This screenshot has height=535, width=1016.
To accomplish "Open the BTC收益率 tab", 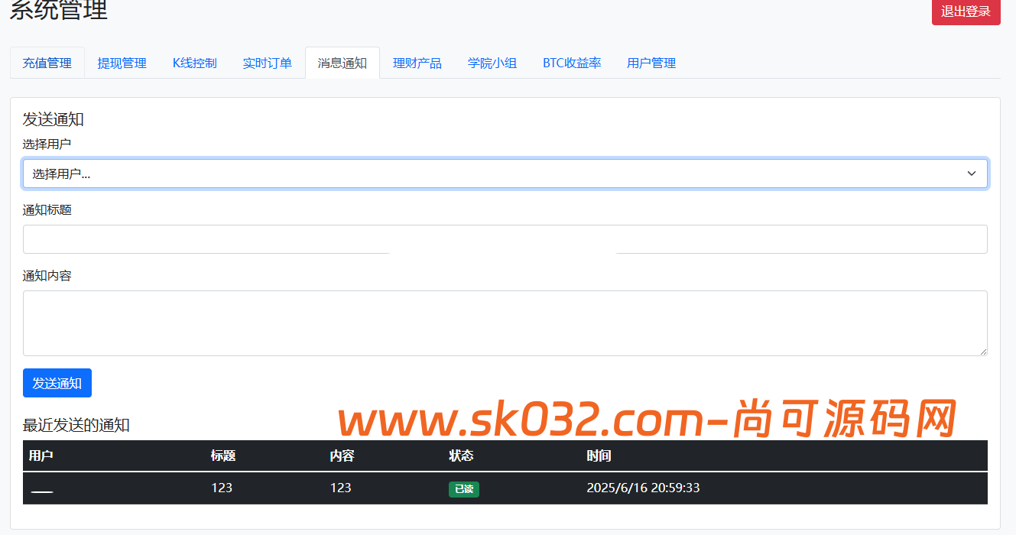I will click(572, 63).
